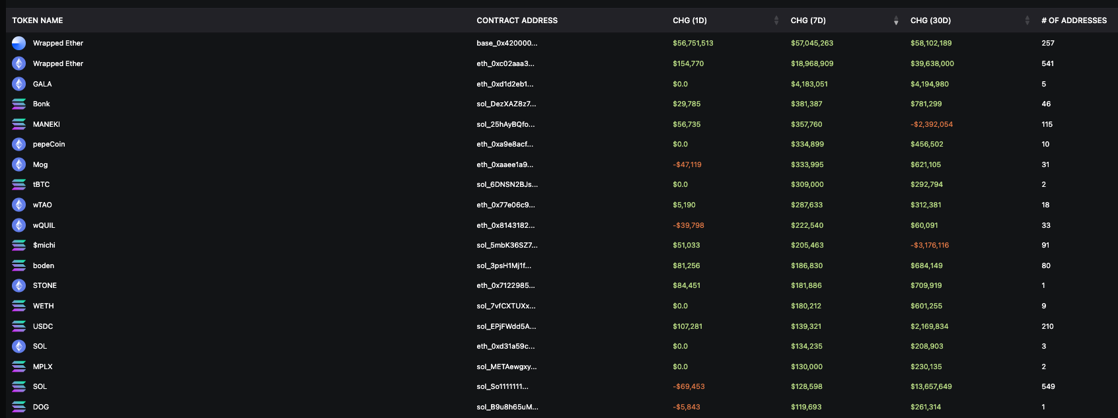Open contract address eth_0xc02aaa3...
Viewport: 1118px width, 418px height.
pos(505,63)
